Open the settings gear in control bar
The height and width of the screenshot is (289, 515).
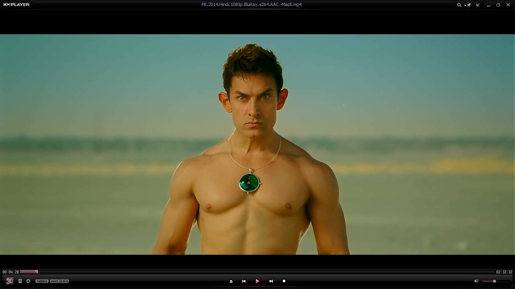pyautogui.click(x=28, y=281)
